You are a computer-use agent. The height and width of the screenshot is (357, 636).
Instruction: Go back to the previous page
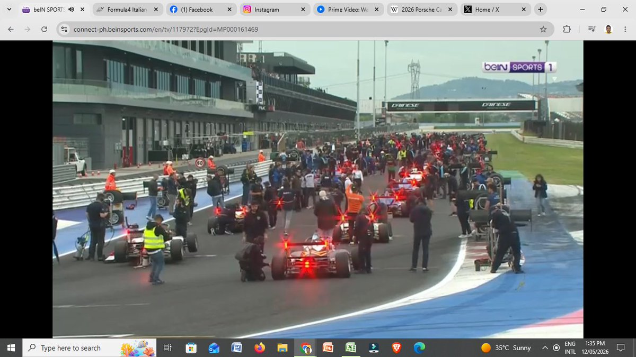click(x=11, y=29)
